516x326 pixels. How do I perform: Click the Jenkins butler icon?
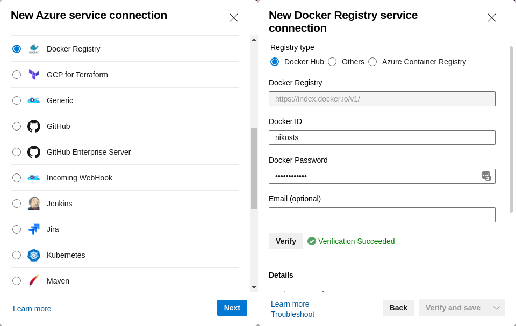34,204
